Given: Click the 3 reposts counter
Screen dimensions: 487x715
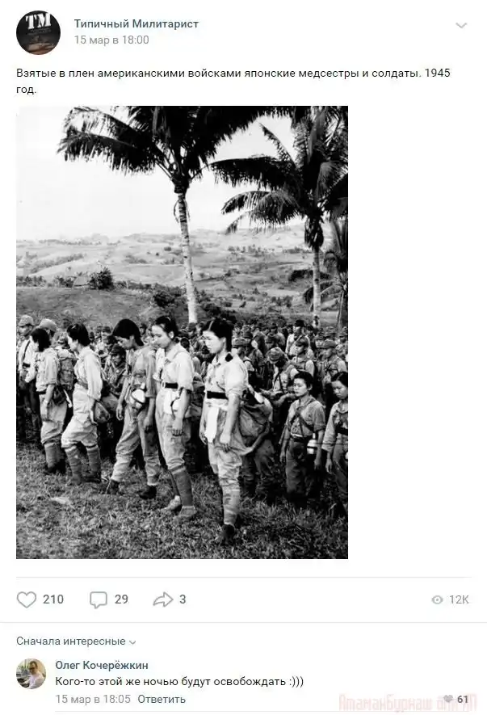Looking at the screenshot, I should 183,599.
